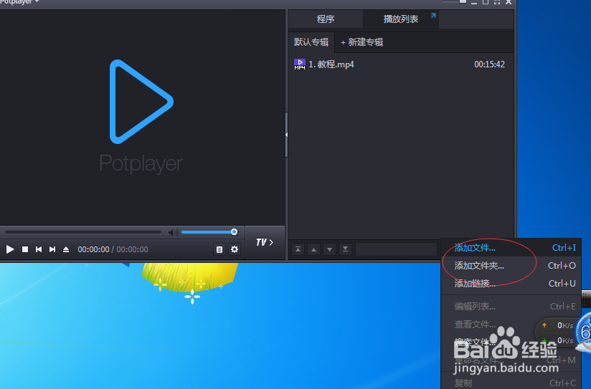Viewport: 591px width, 389px height.
Task: Click the playlist search input field
Action: tap(396, 249)
